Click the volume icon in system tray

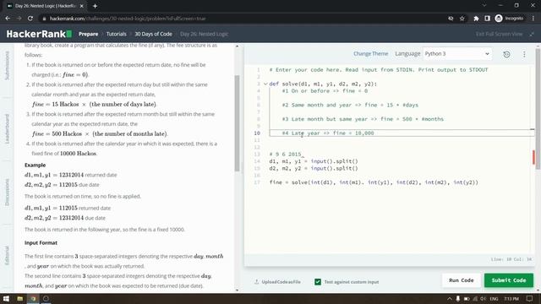click(484, 298)
